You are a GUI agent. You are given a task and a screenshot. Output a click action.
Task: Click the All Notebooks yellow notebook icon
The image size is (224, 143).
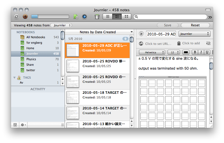coord(22,37)
